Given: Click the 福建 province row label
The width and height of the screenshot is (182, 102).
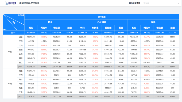Looking at the screenshot, I should (x=21, y=58).
